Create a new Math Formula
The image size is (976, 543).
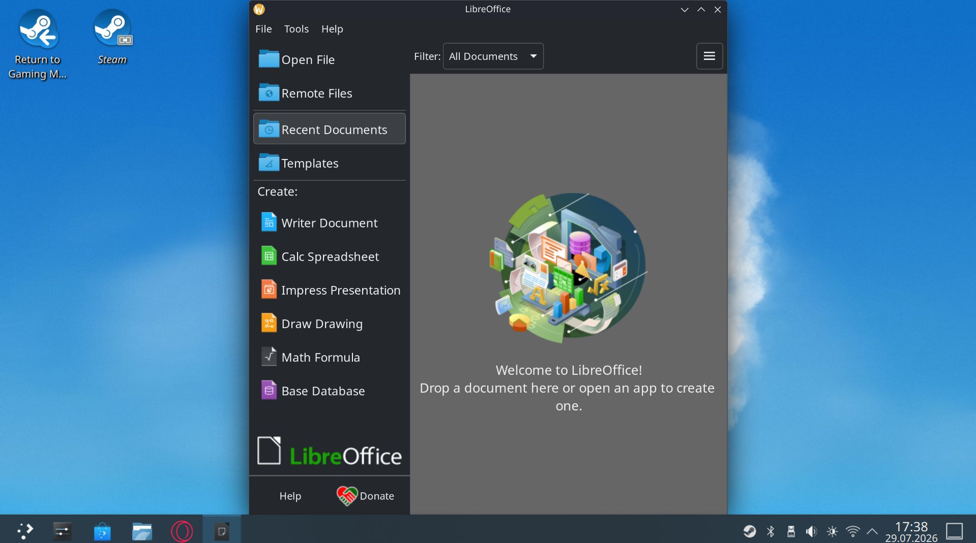tap(329, 357)
